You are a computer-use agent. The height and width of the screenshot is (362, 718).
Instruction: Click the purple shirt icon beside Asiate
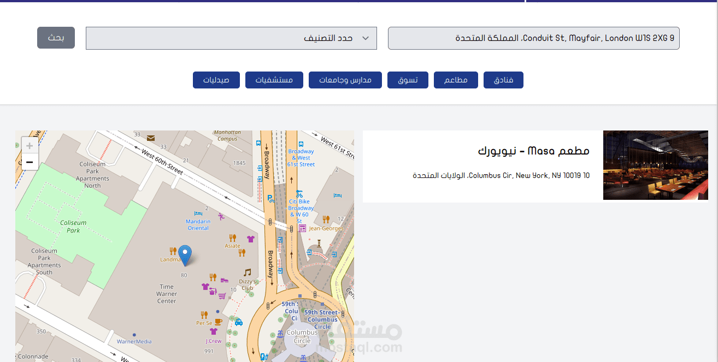[x=251, y=239]
